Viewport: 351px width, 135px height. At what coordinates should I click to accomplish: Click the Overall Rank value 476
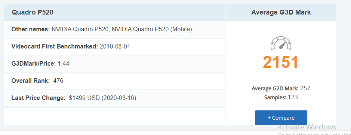(x=58, y=81)
